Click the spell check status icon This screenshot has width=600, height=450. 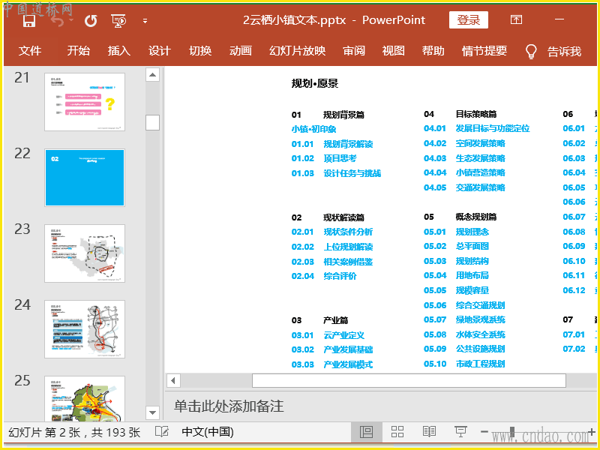coord(162,432)
